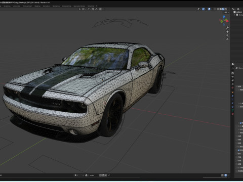243x182 pixels.
Task: Open the View Layer properties tab
Action: coord(232,80)
